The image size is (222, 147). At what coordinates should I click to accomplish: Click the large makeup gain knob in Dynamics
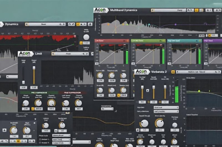86,37
